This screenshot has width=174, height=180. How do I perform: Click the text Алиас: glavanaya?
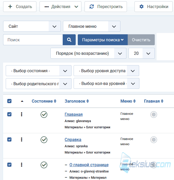pyautogui.click(x=78, y=121)
